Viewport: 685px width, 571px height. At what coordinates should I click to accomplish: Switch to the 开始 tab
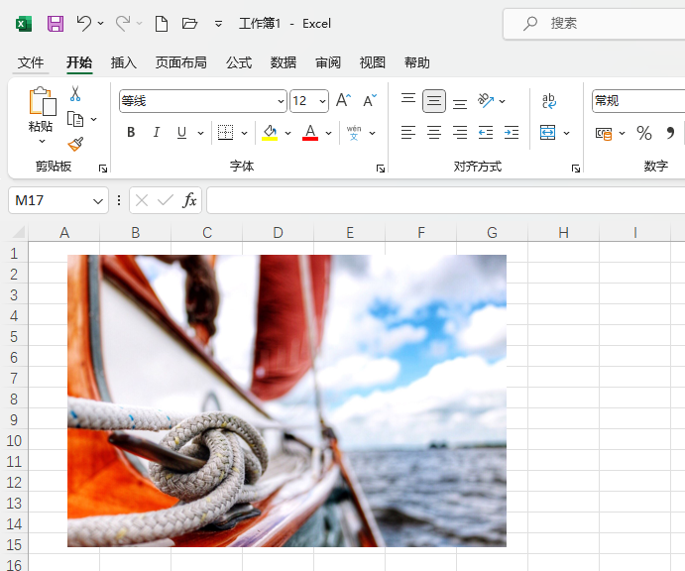pyautogui.click(x=79, y=62)
